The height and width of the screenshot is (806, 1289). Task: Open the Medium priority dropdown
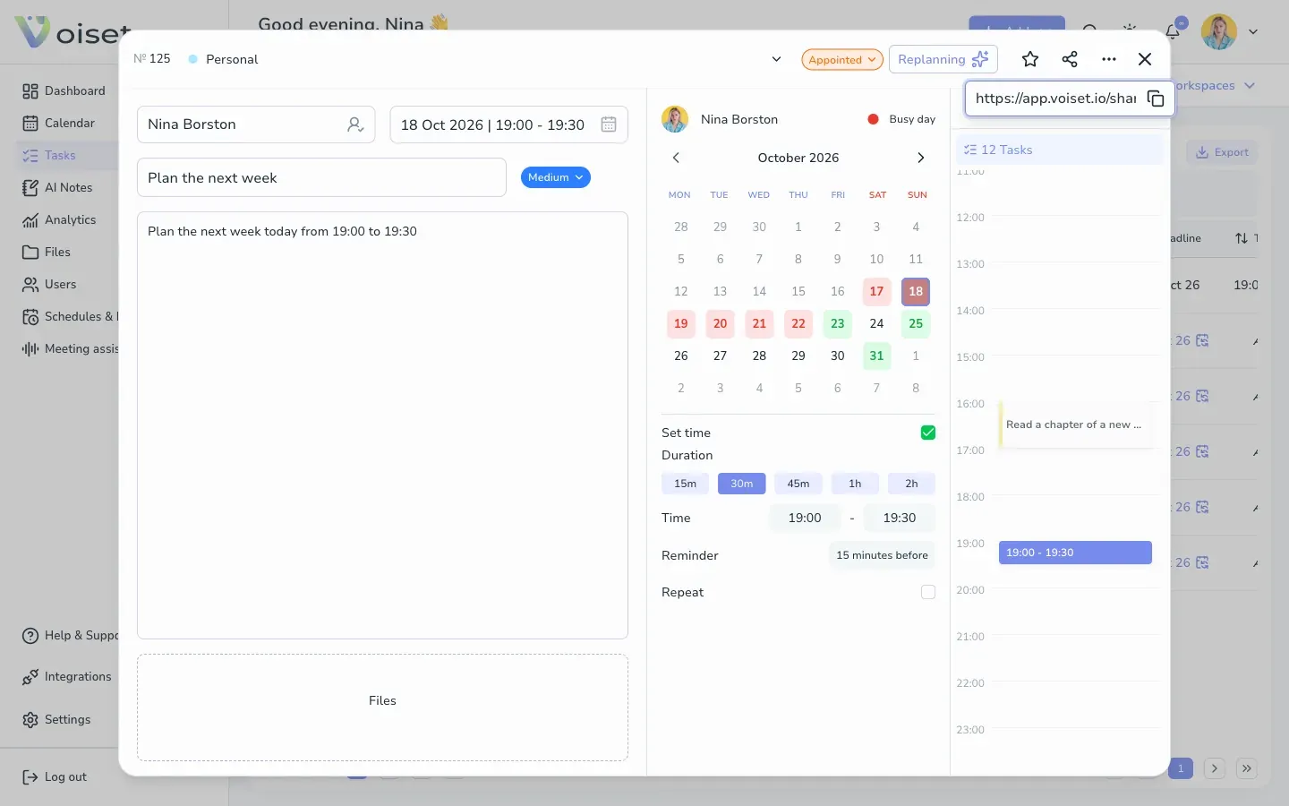[556, 177]
